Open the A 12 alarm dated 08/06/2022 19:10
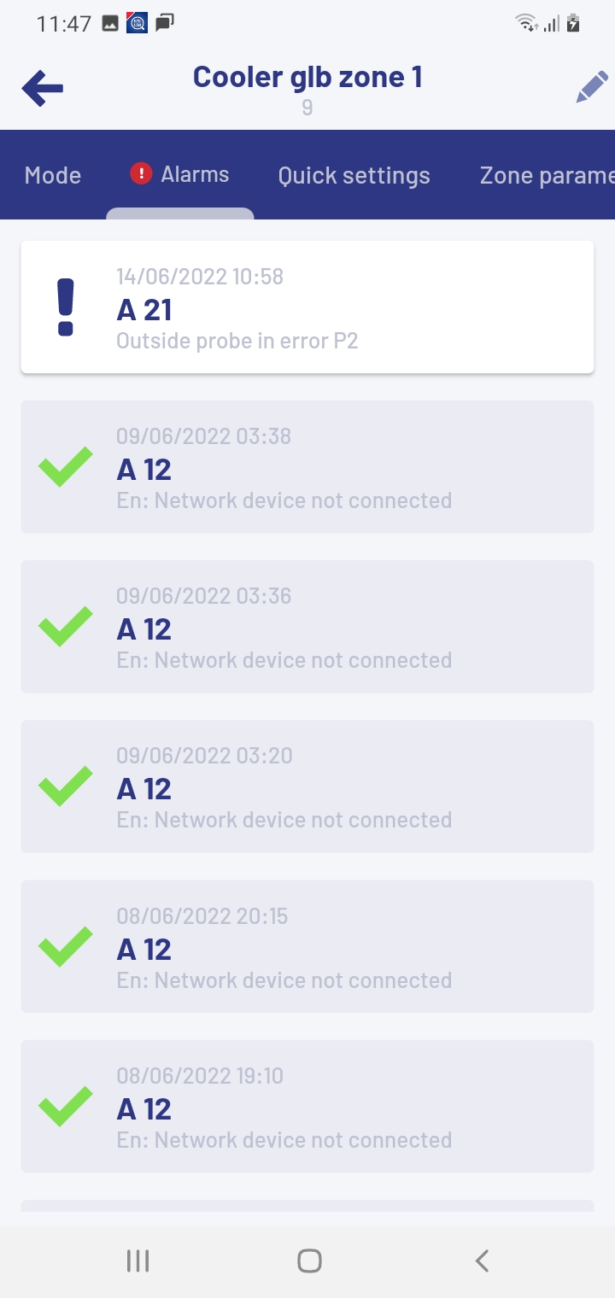Screen dimensions: 615x1298 point(307,1106)
